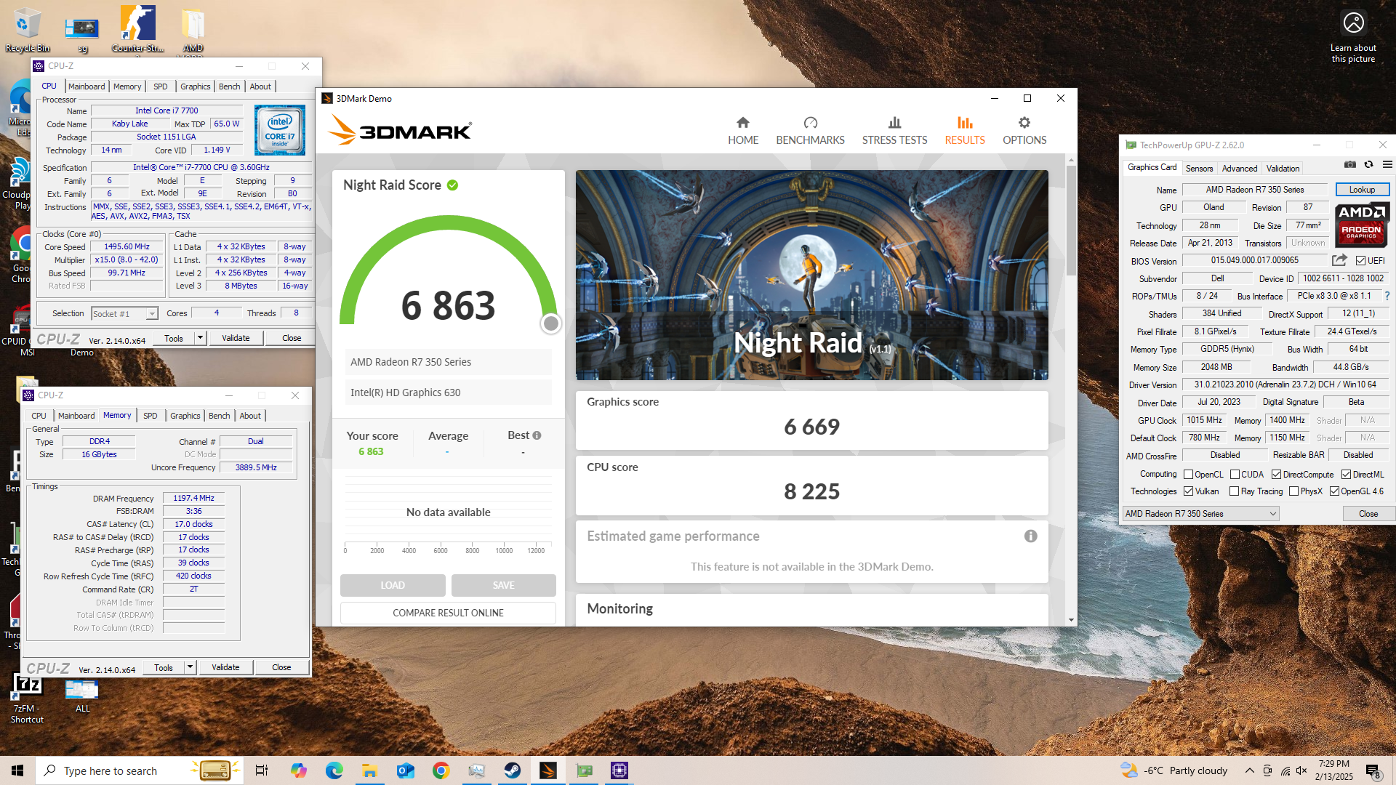Take a GPU-Z screenshot with camera icon
Viewport: 1396px width, 785px height.
coord(1350,165)
